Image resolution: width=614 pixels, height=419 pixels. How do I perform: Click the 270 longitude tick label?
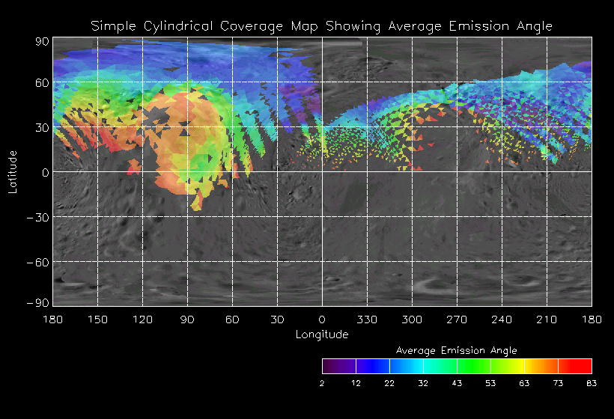tap(457, 319)
